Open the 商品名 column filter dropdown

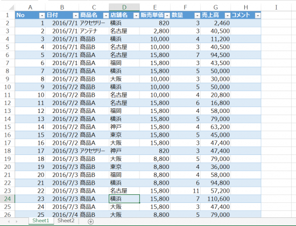106,16
